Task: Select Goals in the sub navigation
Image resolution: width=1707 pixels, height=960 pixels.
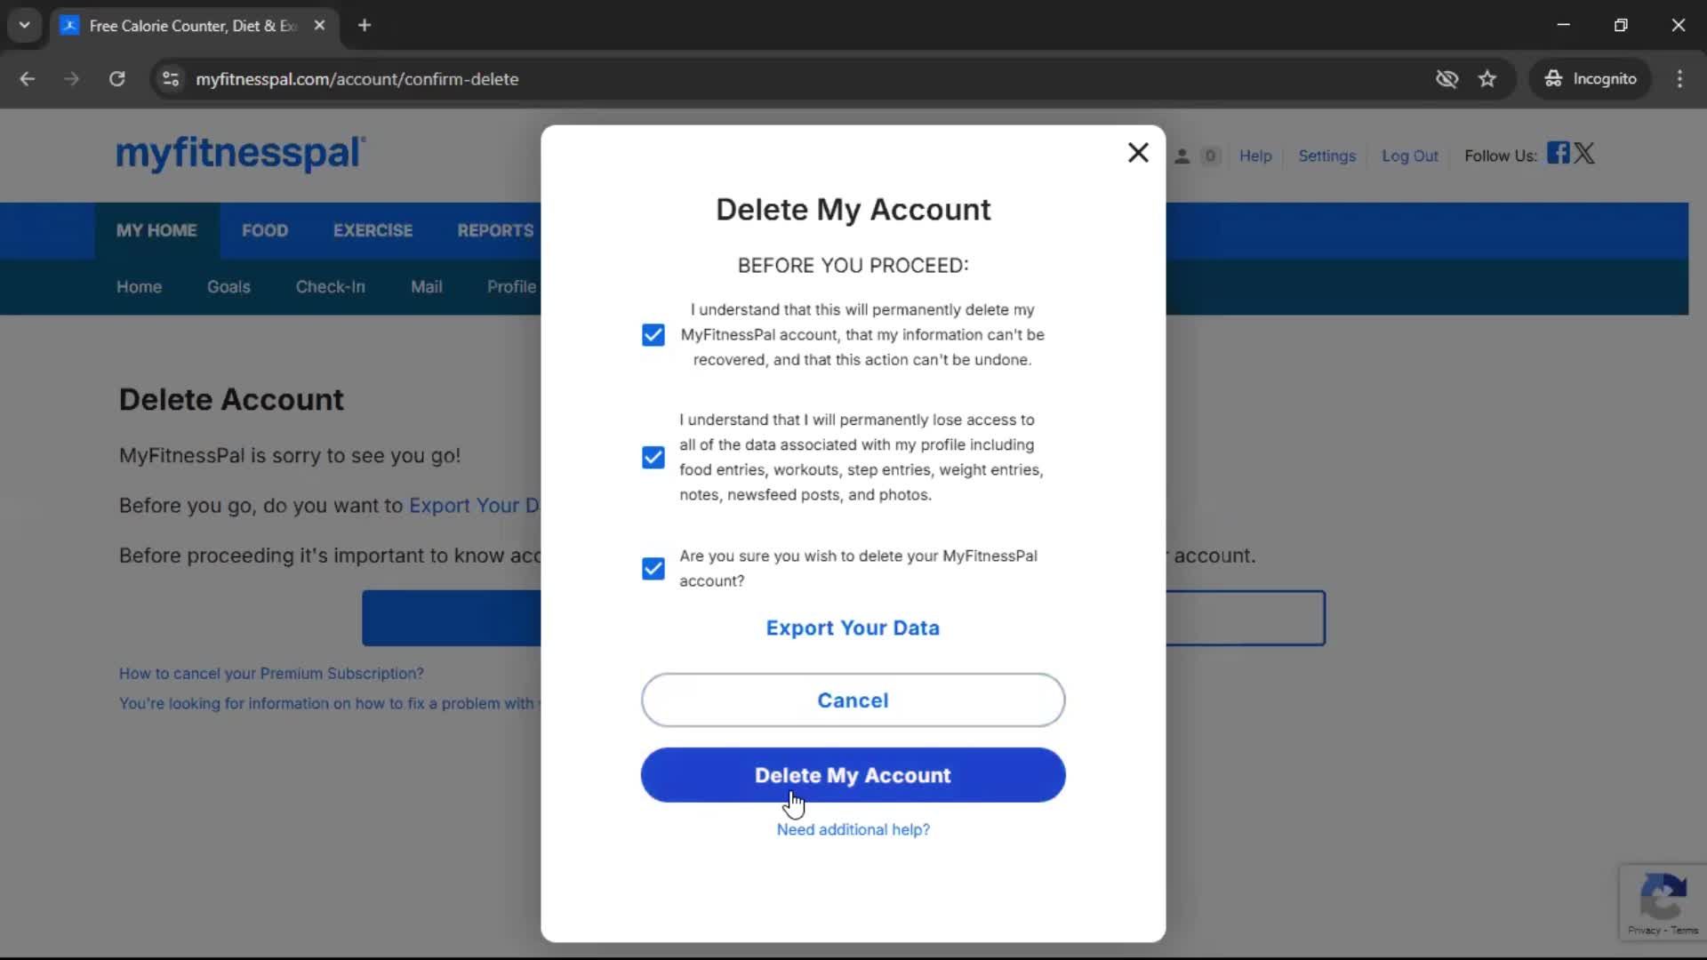Action: (x=228, y=287)
